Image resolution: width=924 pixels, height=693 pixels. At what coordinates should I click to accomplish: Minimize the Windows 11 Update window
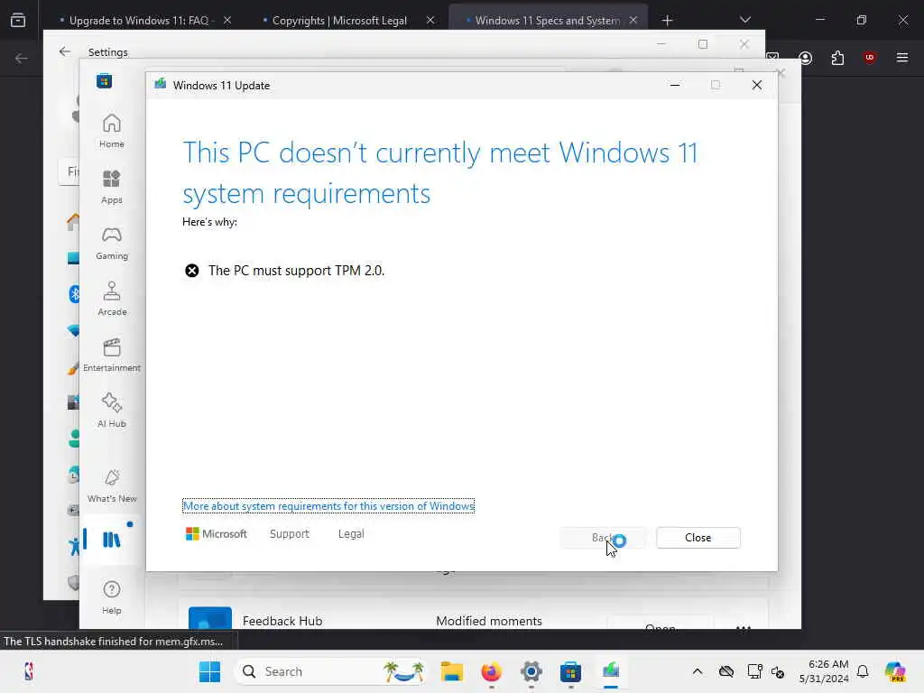click(x=675, y=86)
